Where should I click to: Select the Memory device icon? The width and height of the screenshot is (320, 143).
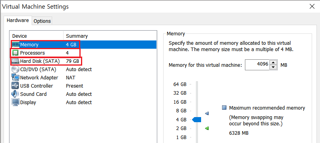pos(15,45)
